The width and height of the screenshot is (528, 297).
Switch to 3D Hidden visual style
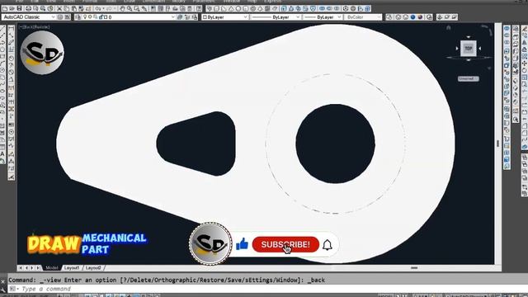[x=405, y=16]
